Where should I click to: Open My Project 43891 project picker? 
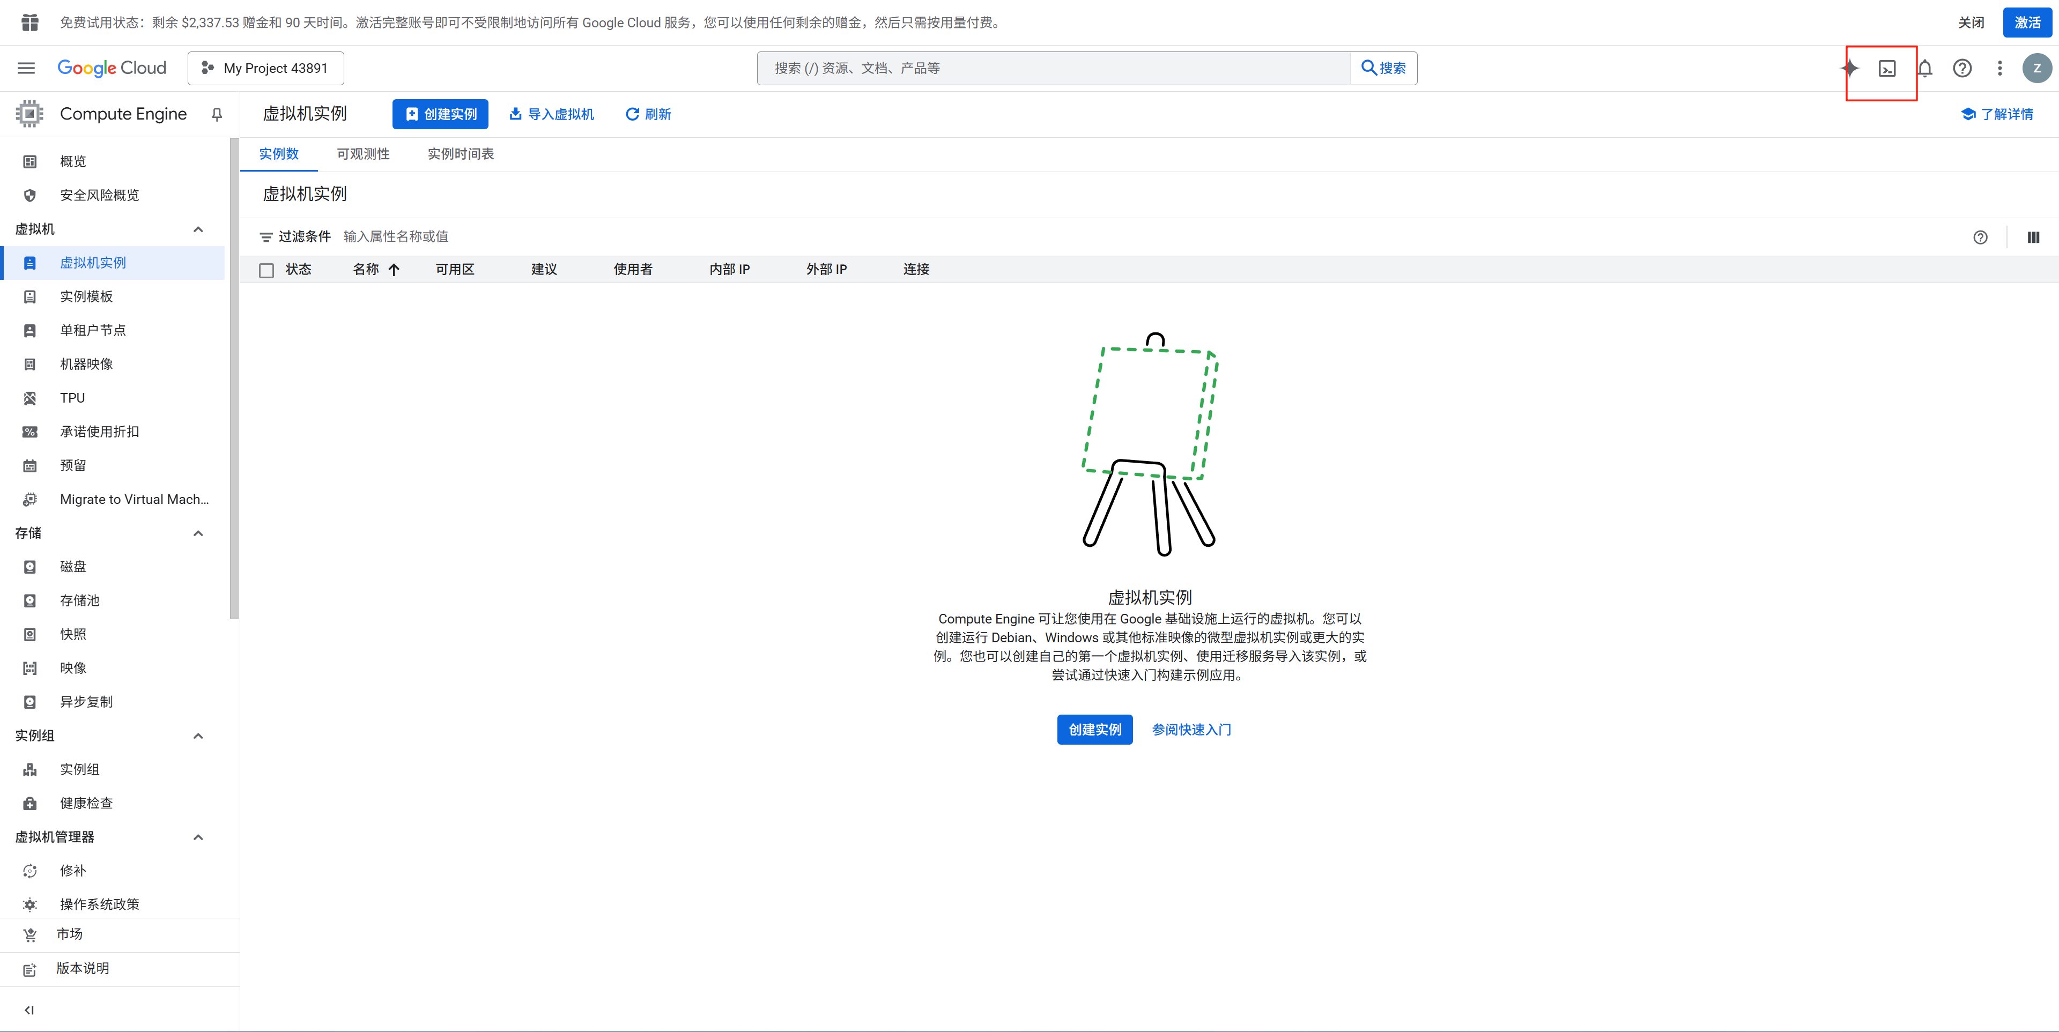266,69
